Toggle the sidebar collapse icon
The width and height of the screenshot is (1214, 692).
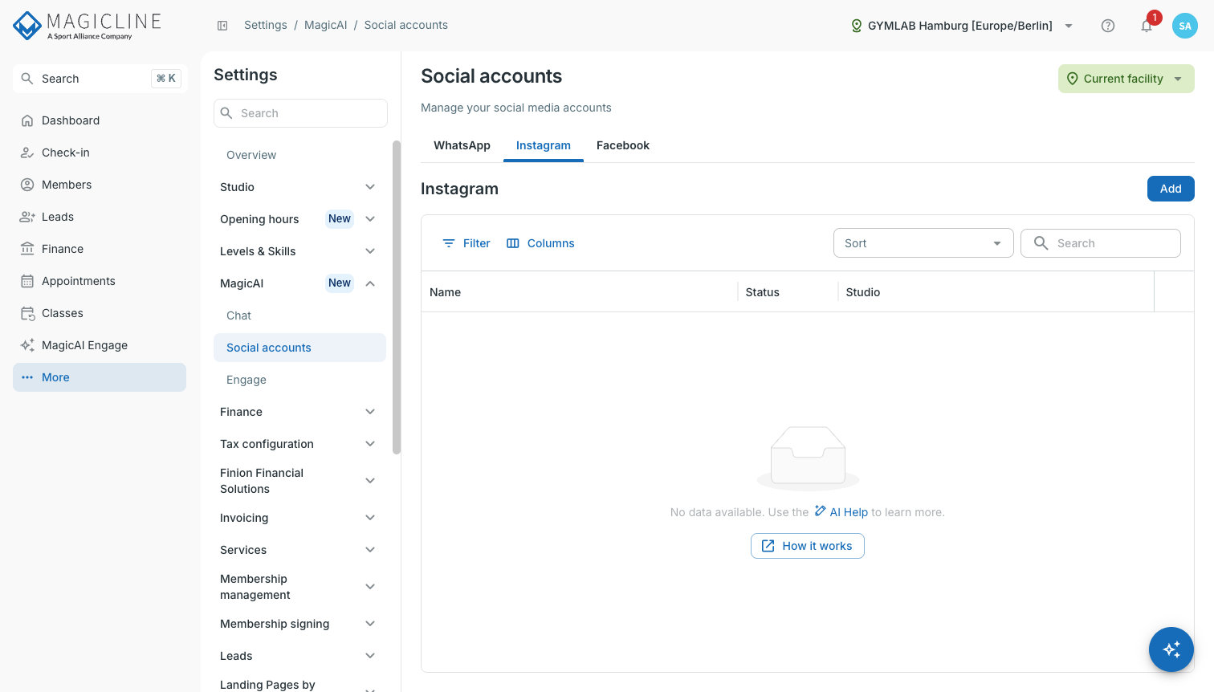222,26
